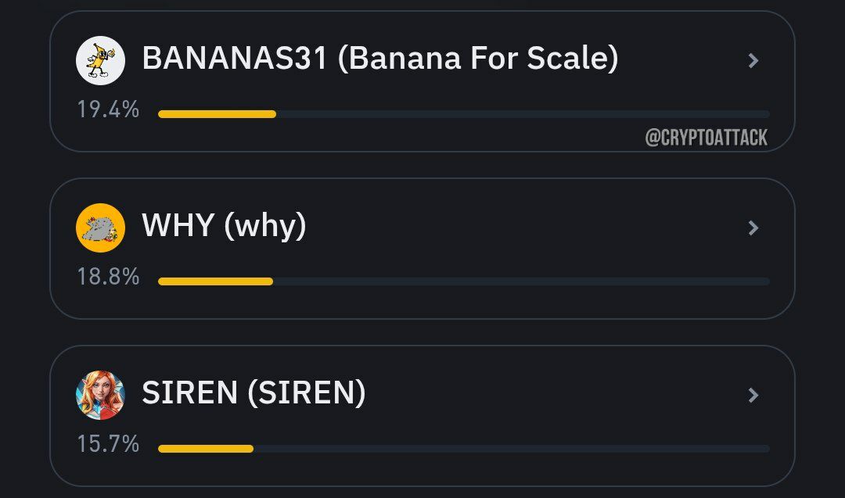Click the yellow filled portion of WHY bar

pyautogui.click(x=216, y=281)
